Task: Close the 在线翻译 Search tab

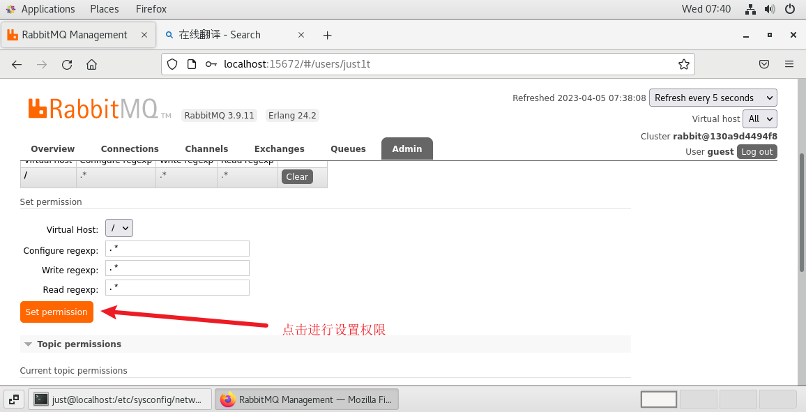Action: point(301,35)
